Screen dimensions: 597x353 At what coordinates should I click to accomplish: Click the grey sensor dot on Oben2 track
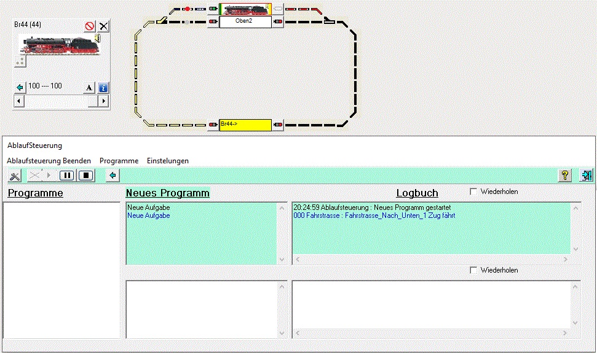click(187, 22)
